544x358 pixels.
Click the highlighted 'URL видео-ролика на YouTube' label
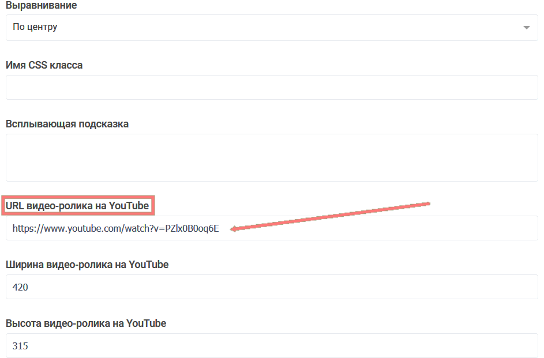77,206
